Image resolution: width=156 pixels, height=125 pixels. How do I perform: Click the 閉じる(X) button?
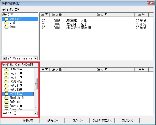pos(127,120)
